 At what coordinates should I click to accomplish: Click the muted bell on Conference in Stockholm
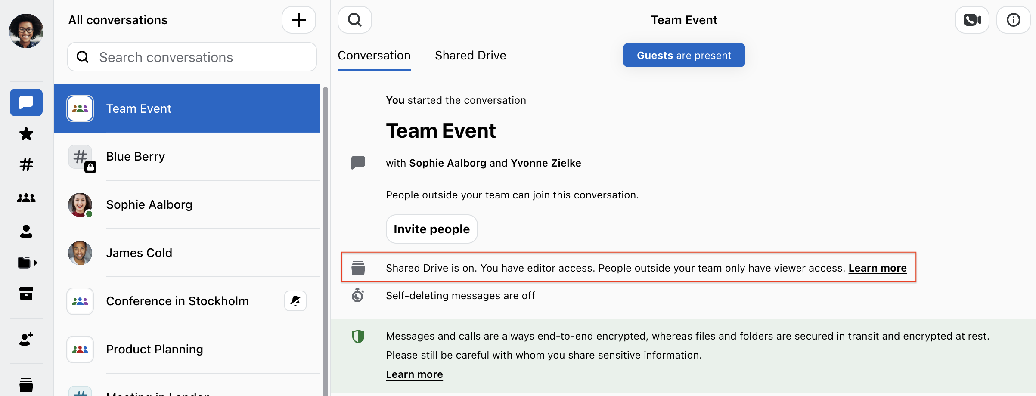tap(295, 300)
